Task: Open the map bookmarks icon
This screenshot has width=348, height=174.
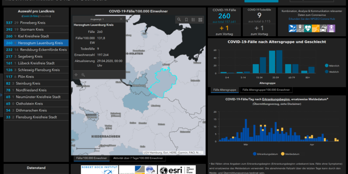Action: pyautogui.click(x=186, y=20)
